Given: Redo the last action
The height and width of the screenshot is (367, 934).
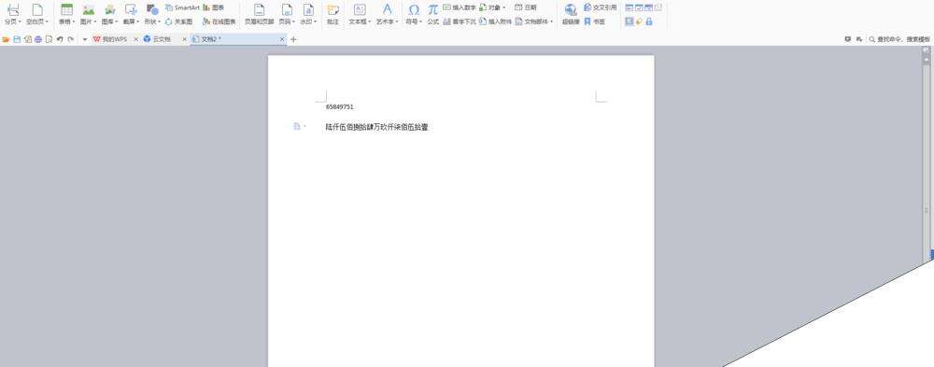Looking at the screenshot, I should (70, 39).
